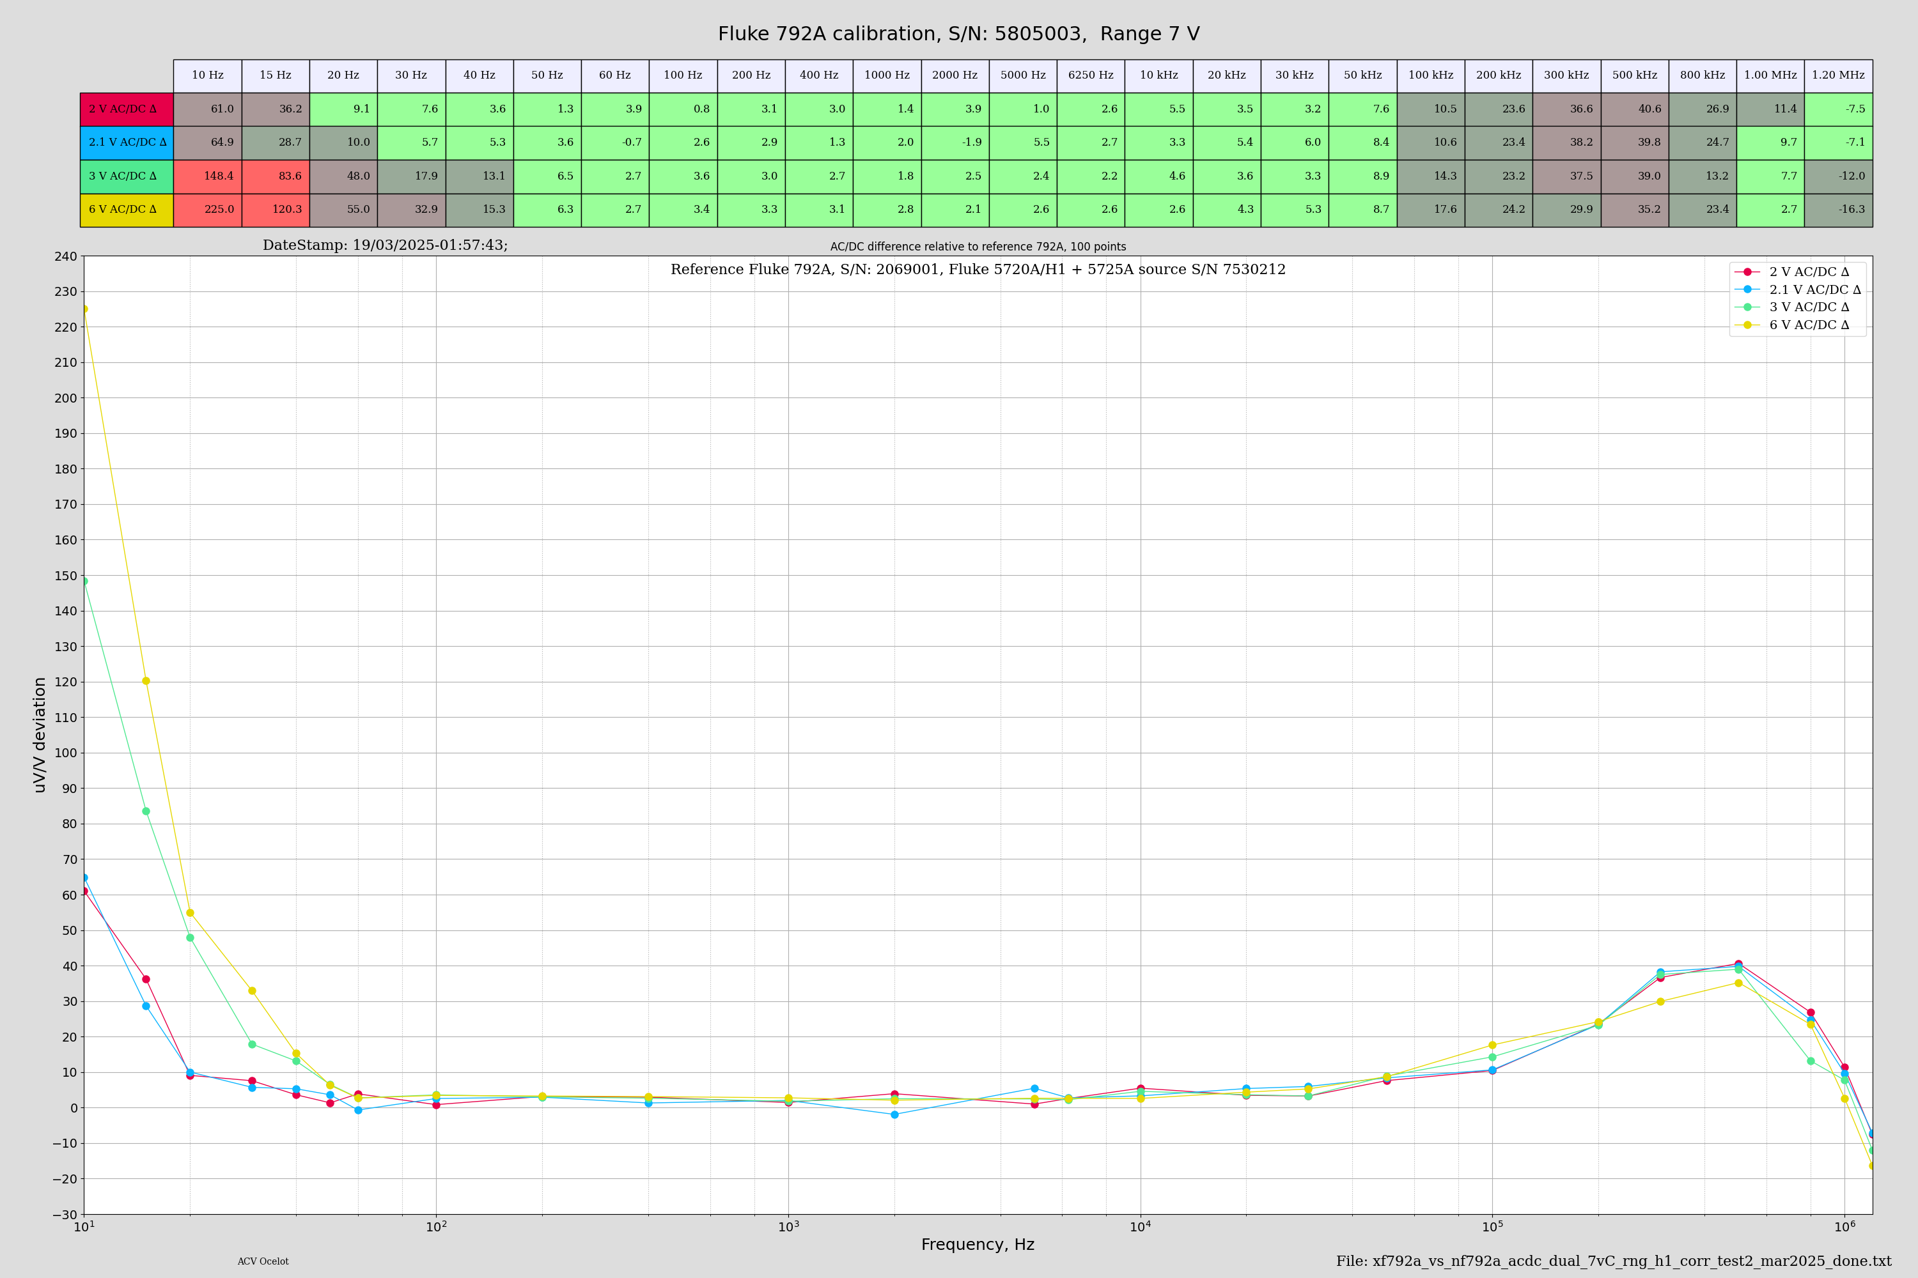
Task: Click the 17.6 table cell
Action: [1431, 210]
